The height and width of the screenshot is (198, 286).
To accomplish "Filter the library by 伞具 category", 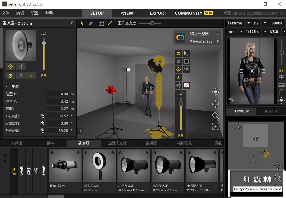I will [36, 171].
